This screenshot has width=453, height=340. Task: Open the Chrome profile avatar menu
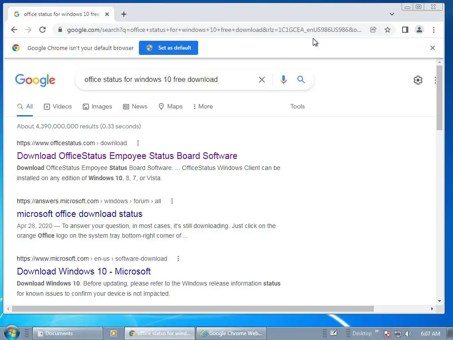[x=419, y=30]
